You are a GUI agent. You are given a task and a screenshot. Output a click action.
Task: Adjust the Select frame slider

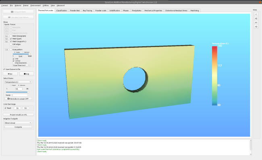pos(17,92)
